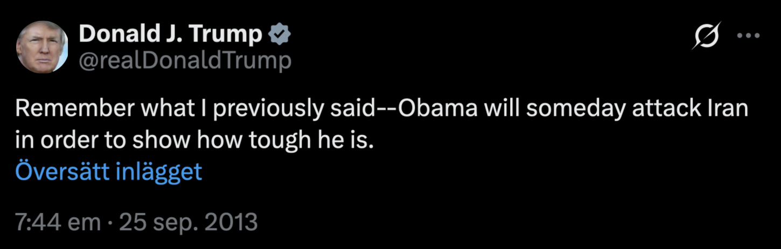Select the first line of the tweet text
Viewport: 781px width, 249px height.
(x=381, y=110)
